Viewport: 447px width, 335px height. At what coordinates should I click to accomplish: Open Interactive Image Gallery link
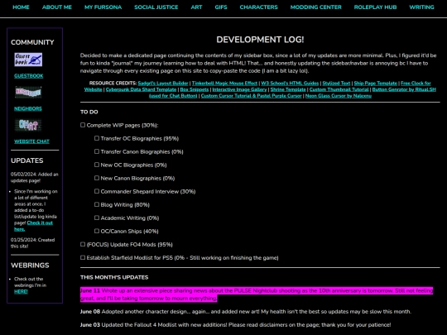coord(239,89)
